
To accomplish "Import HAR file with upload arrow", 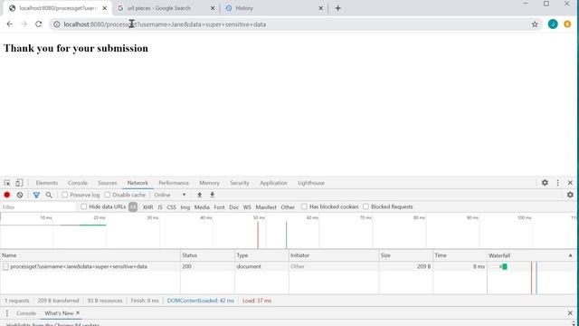I will (x=199, y=195).
